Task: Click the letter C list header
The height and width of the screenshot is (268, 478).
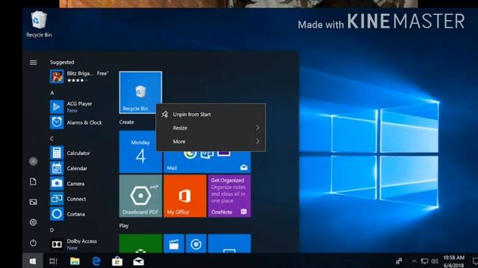Action: [x=52, y=138]
